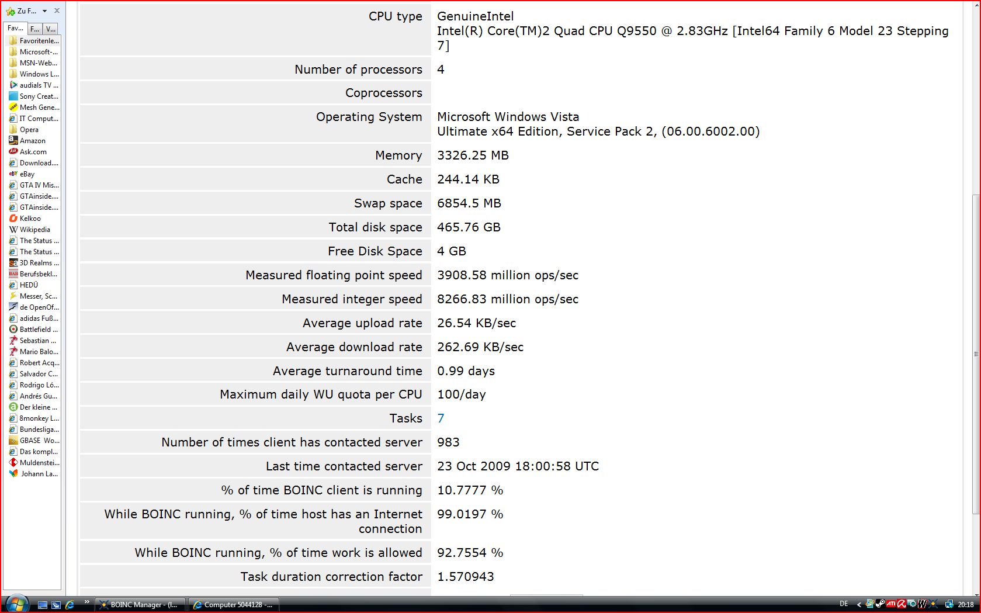Screen dimensions: 981x613
Task: Open the Andrés Gu... favorite
Action: click(x=34, y=396)
